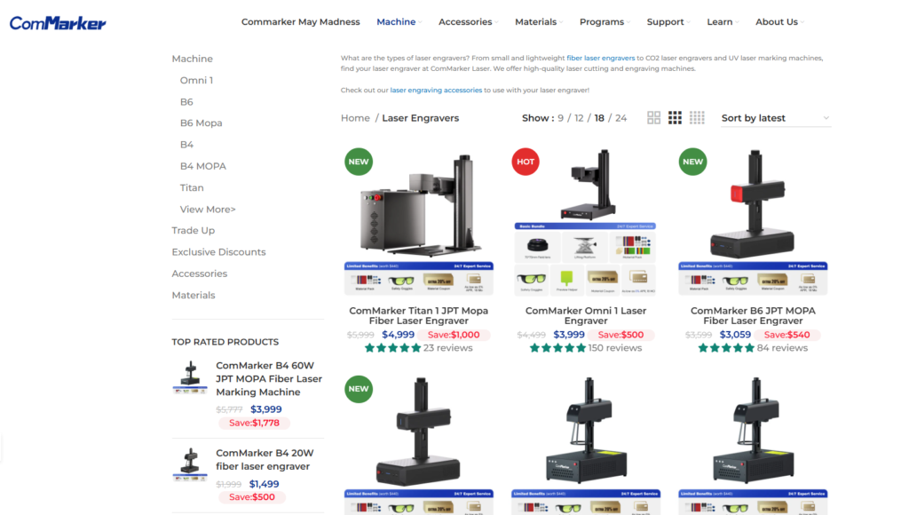The image size is (909, 515).
Task: Switch to four-column grid view icon
Action: click(x=697, y=118)
